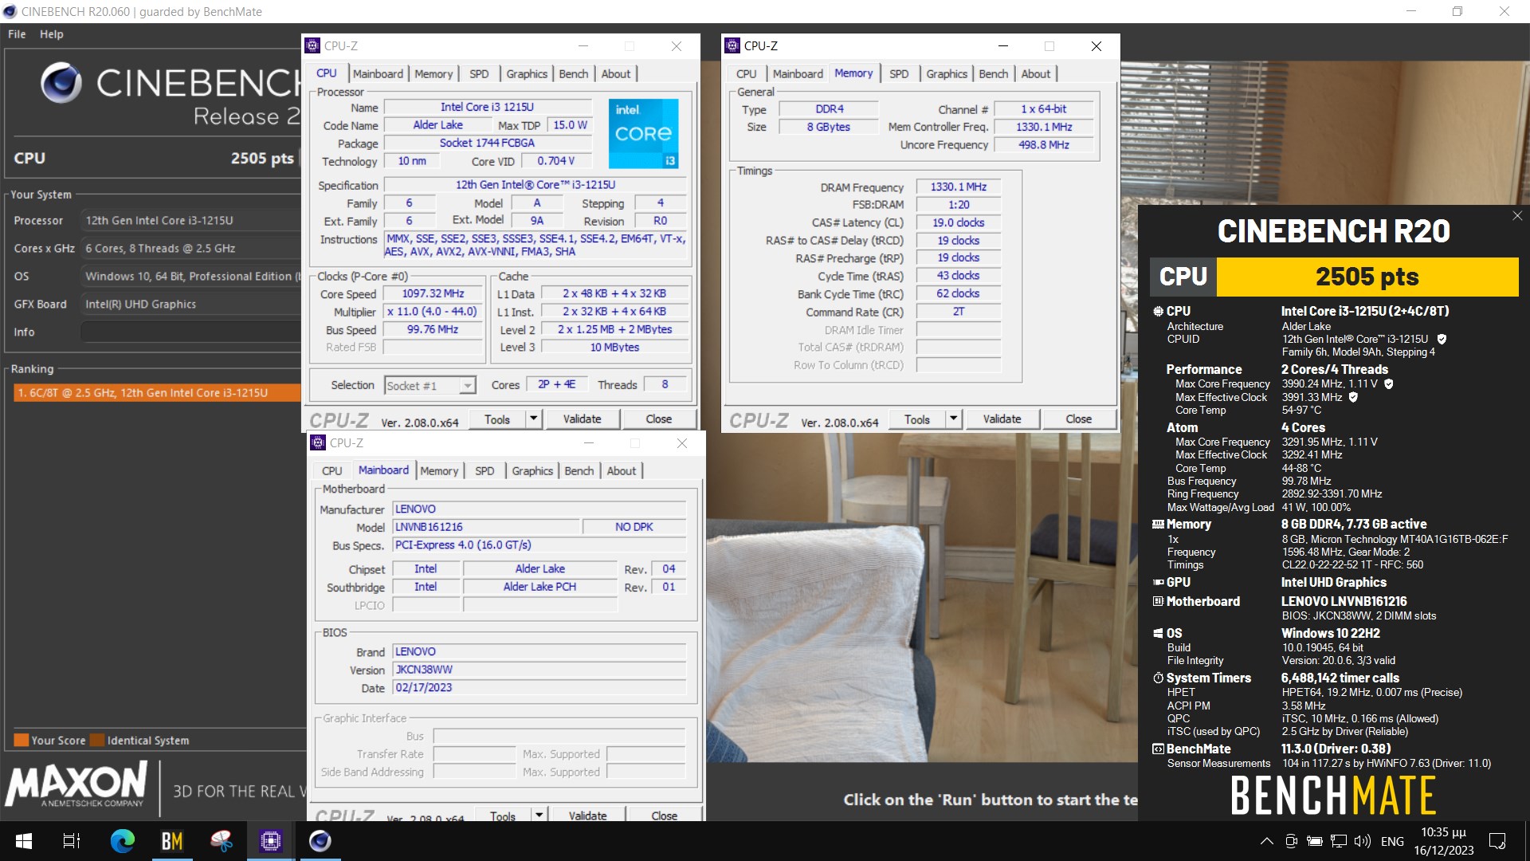
Task: Launch Microsoft Edge from taskbar
Action: (x=122, y=841)
